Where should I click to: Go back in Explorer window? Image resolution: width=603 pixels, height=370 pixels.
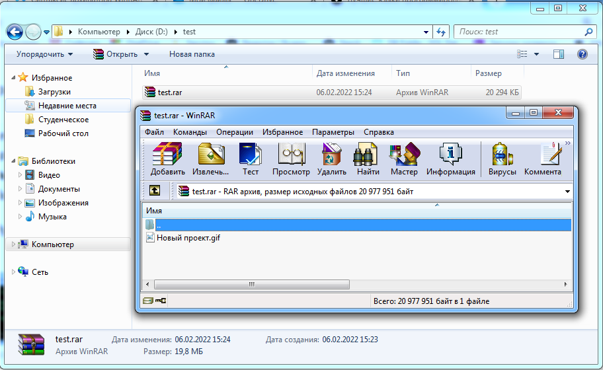click(x=15, y=32)
